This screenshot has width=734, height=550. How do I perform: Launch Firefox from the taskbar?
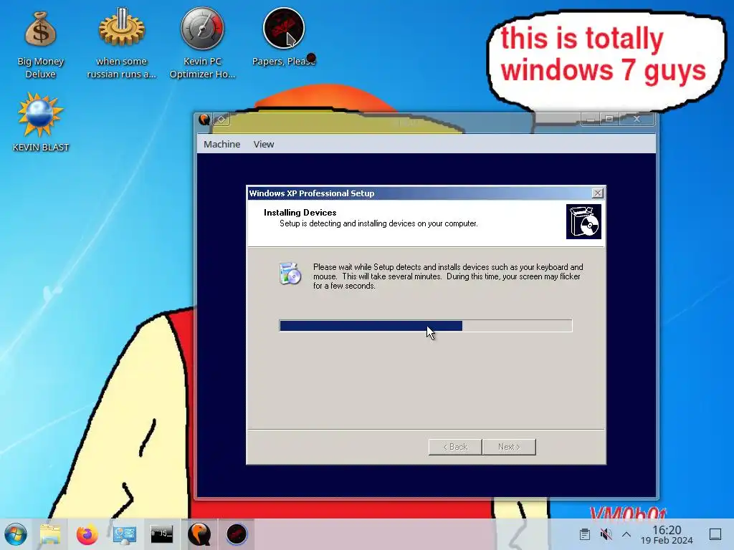click(87, 534)
